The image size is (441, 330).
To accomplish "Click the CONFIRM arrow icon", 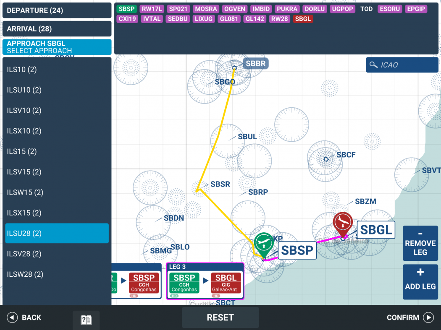I will [429, 317].
